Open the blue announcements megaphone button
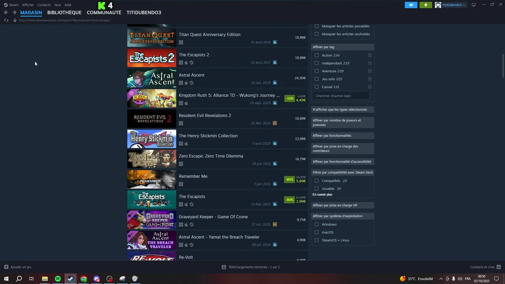This screenshot has width=505, height=284. pyautogui.click(x=411, y=5)
